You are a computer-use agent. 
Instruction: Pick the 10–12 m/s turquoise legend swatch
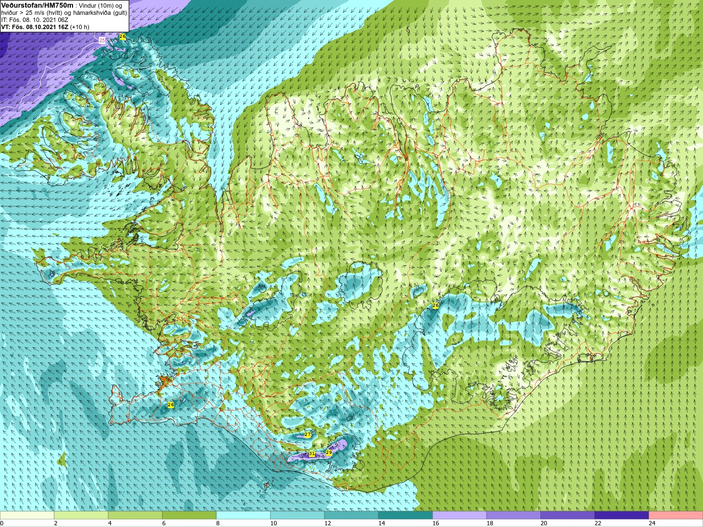click(x=297, y=515)
